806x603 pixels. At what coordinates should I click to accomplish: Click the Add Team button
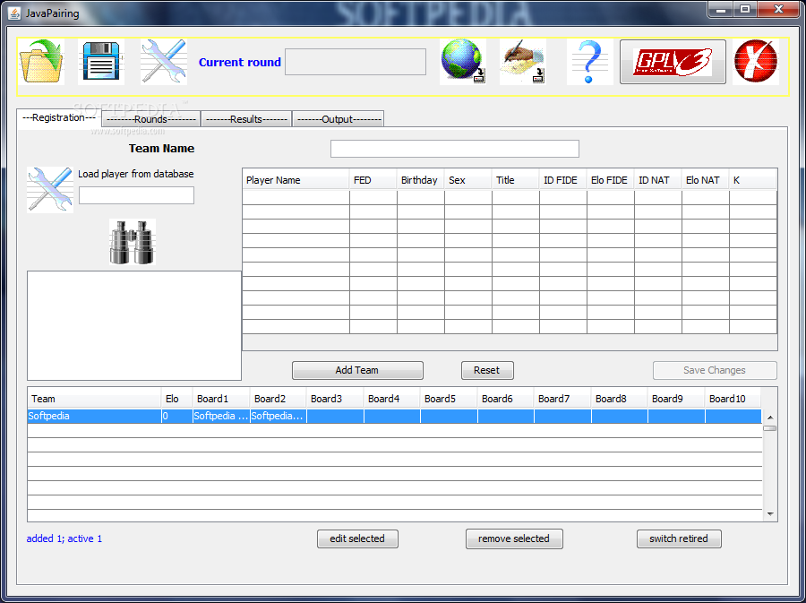[x=357, y=370]
